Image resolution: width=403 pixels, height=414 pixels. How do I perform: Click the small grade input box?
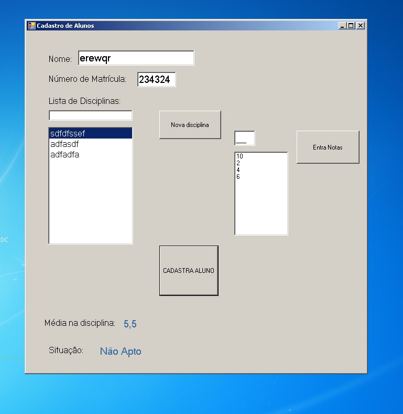(x=244, y=139)
